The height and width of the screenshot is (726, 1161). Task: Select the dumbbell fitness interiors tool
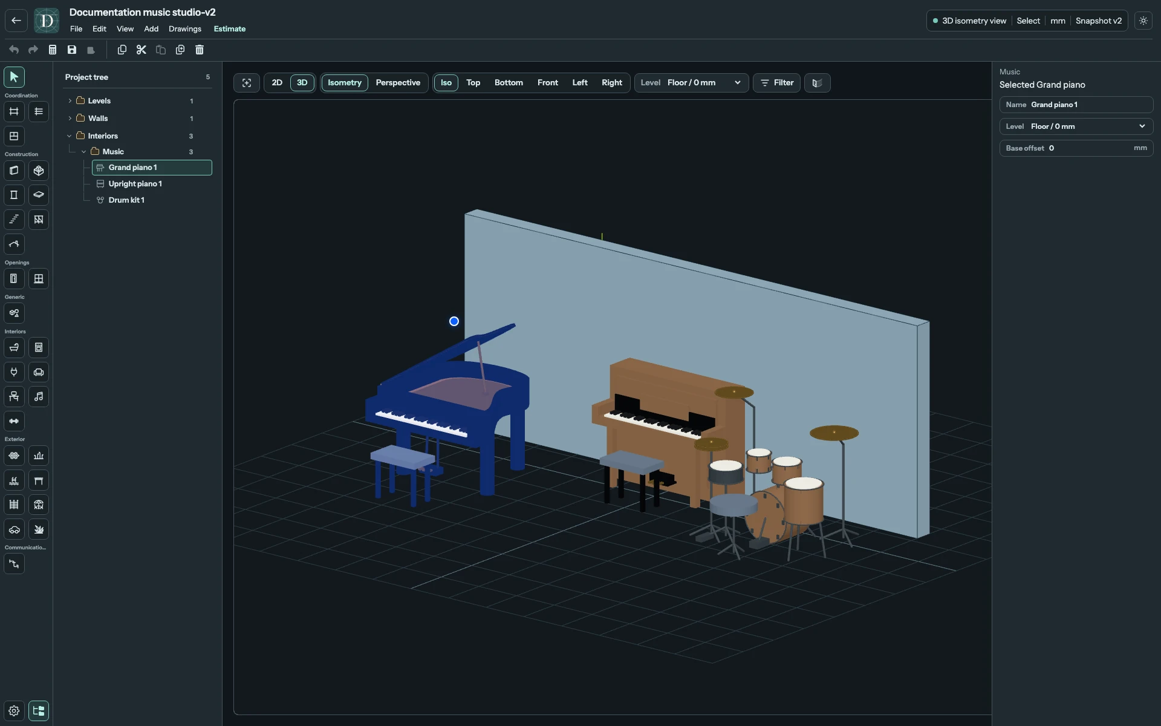pyautogui.click(x=14, y=421)
